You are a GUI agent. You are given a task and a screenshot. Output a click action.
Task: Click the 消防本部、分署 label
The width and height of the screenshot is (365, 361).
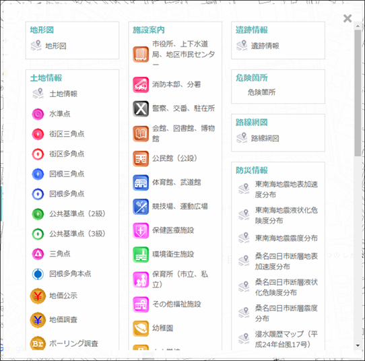(176, 84)
